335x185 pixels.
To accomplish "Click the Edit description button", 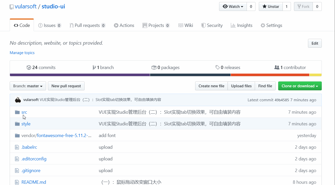I will coord(315,43).
